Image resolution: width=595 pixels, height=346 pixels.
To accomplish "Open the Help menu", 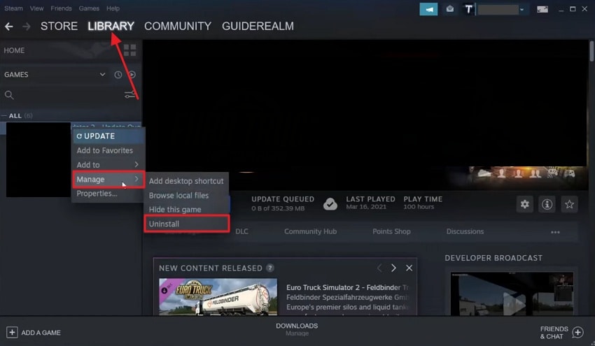I will point(113,8).
